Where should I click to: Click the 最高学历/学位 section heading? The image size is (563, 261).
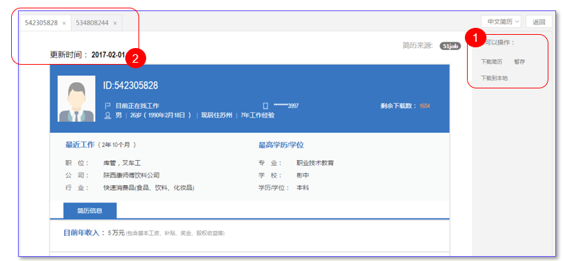[281, 145]
